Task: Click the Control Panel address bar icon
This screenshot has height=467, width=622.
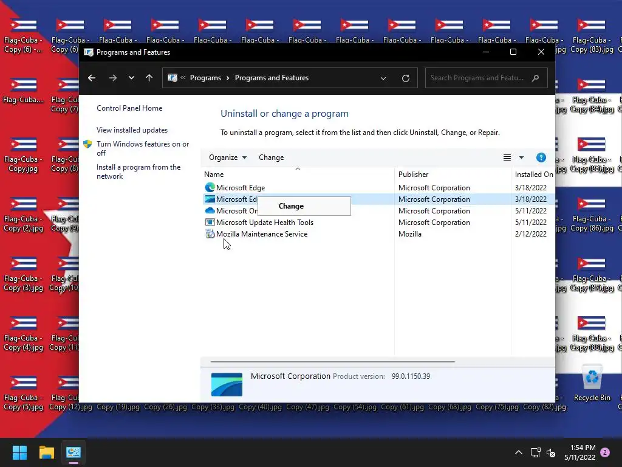Action: [x=172, y=78]
